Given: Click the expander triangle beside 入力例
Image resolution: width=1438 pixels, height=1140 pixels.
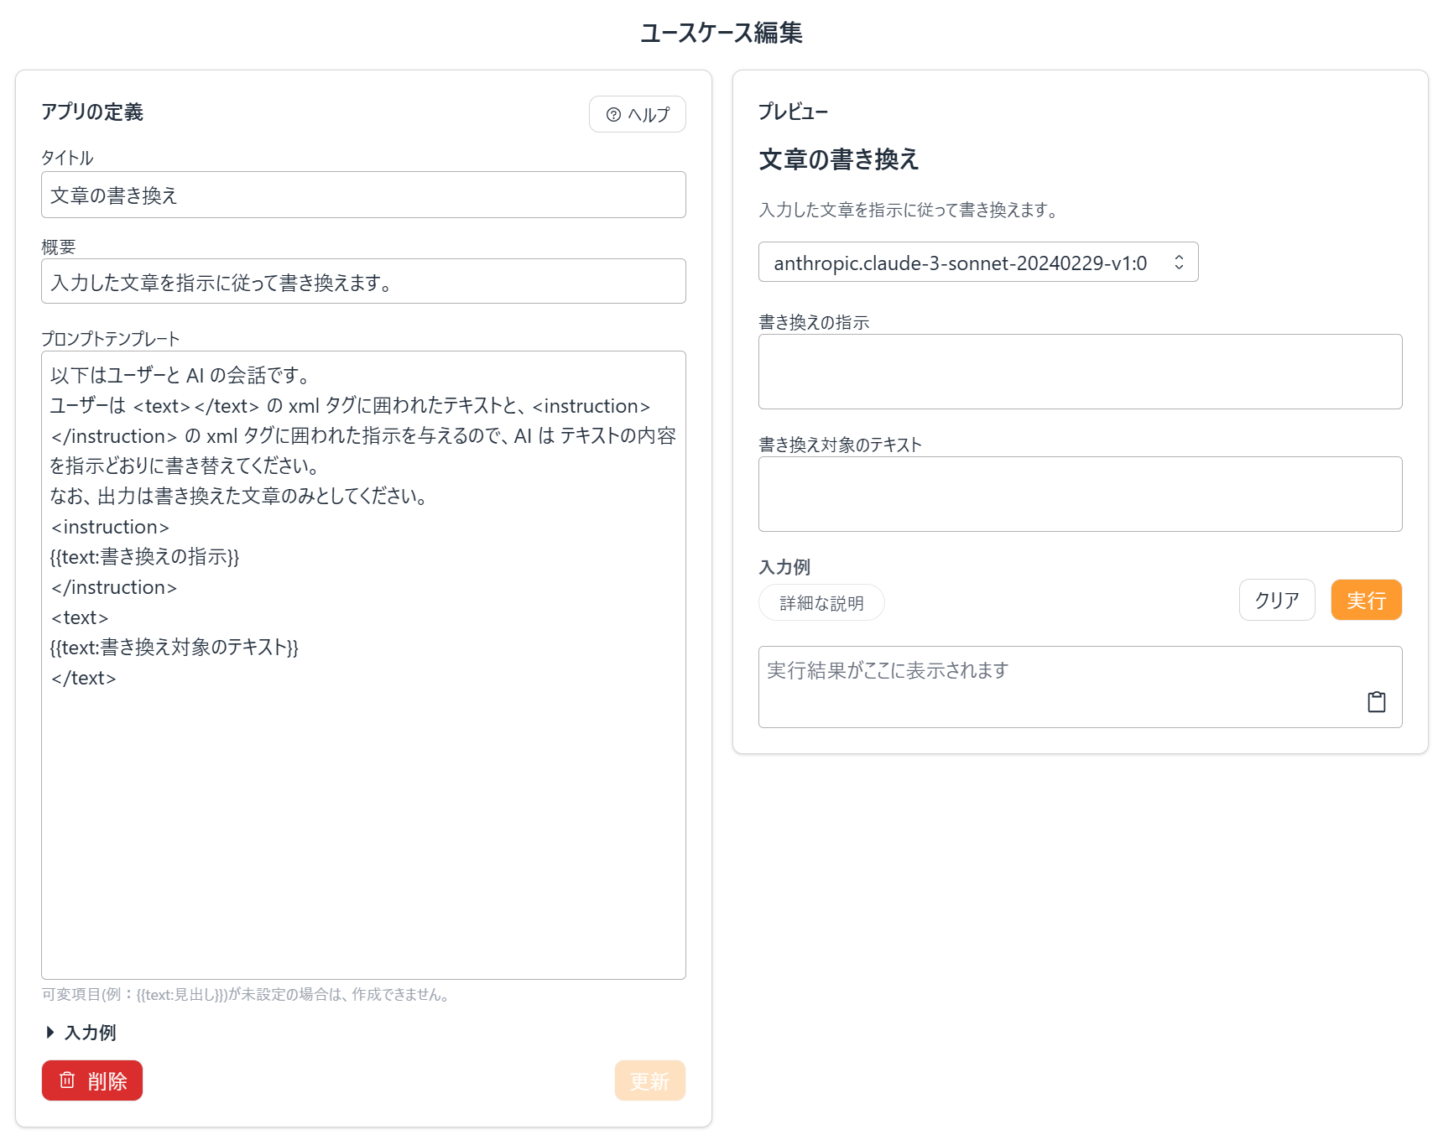Looking at the screenshot, I should pos(49,1033).
